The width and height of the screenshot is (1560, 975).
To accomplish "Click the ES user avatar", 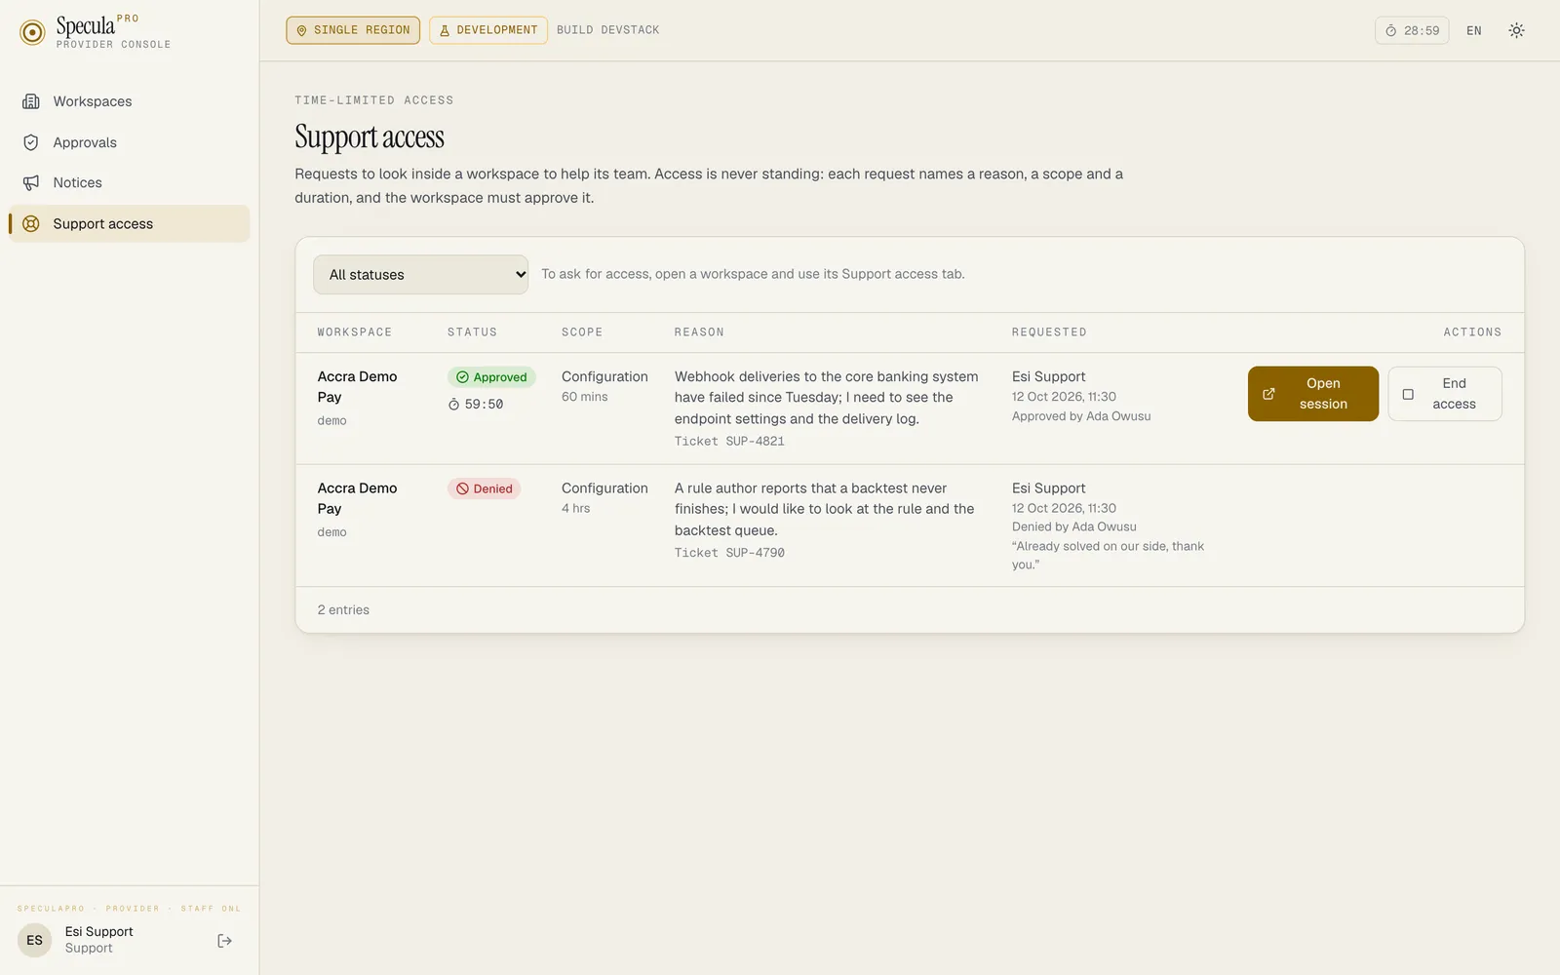I will [x=35, y=941].
